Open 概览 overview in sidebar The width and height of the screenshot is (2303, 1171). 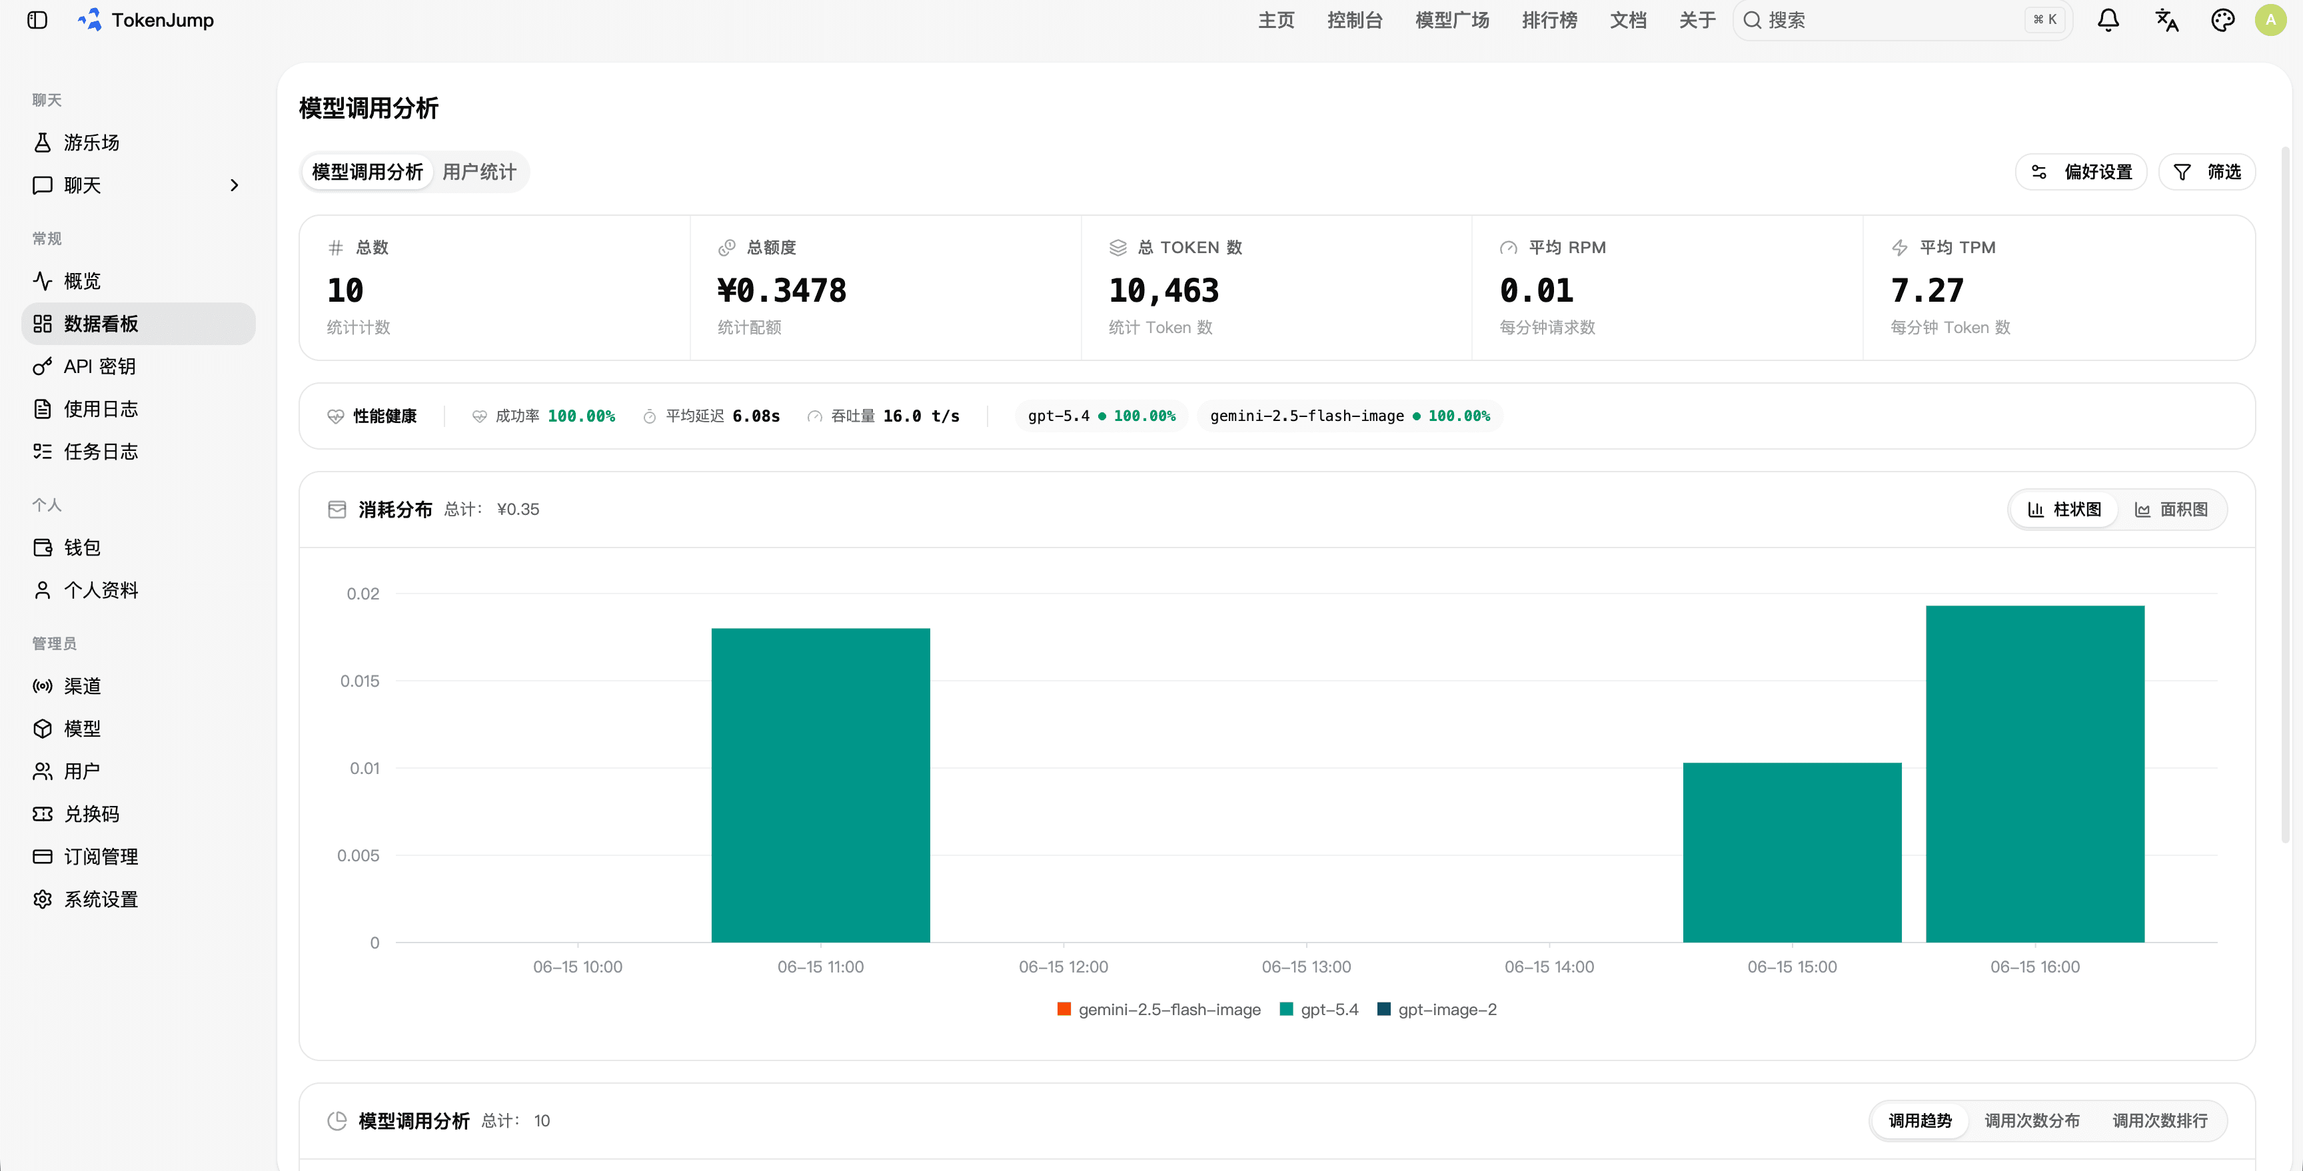point(139,280)
